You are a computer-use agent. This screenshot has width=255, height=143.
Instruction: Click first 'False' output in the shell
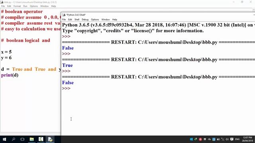click(x=68, y=48)
